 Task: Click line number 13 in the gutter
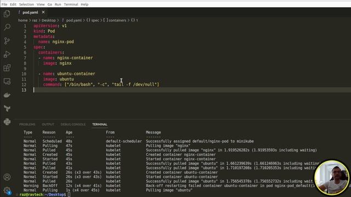24,90
